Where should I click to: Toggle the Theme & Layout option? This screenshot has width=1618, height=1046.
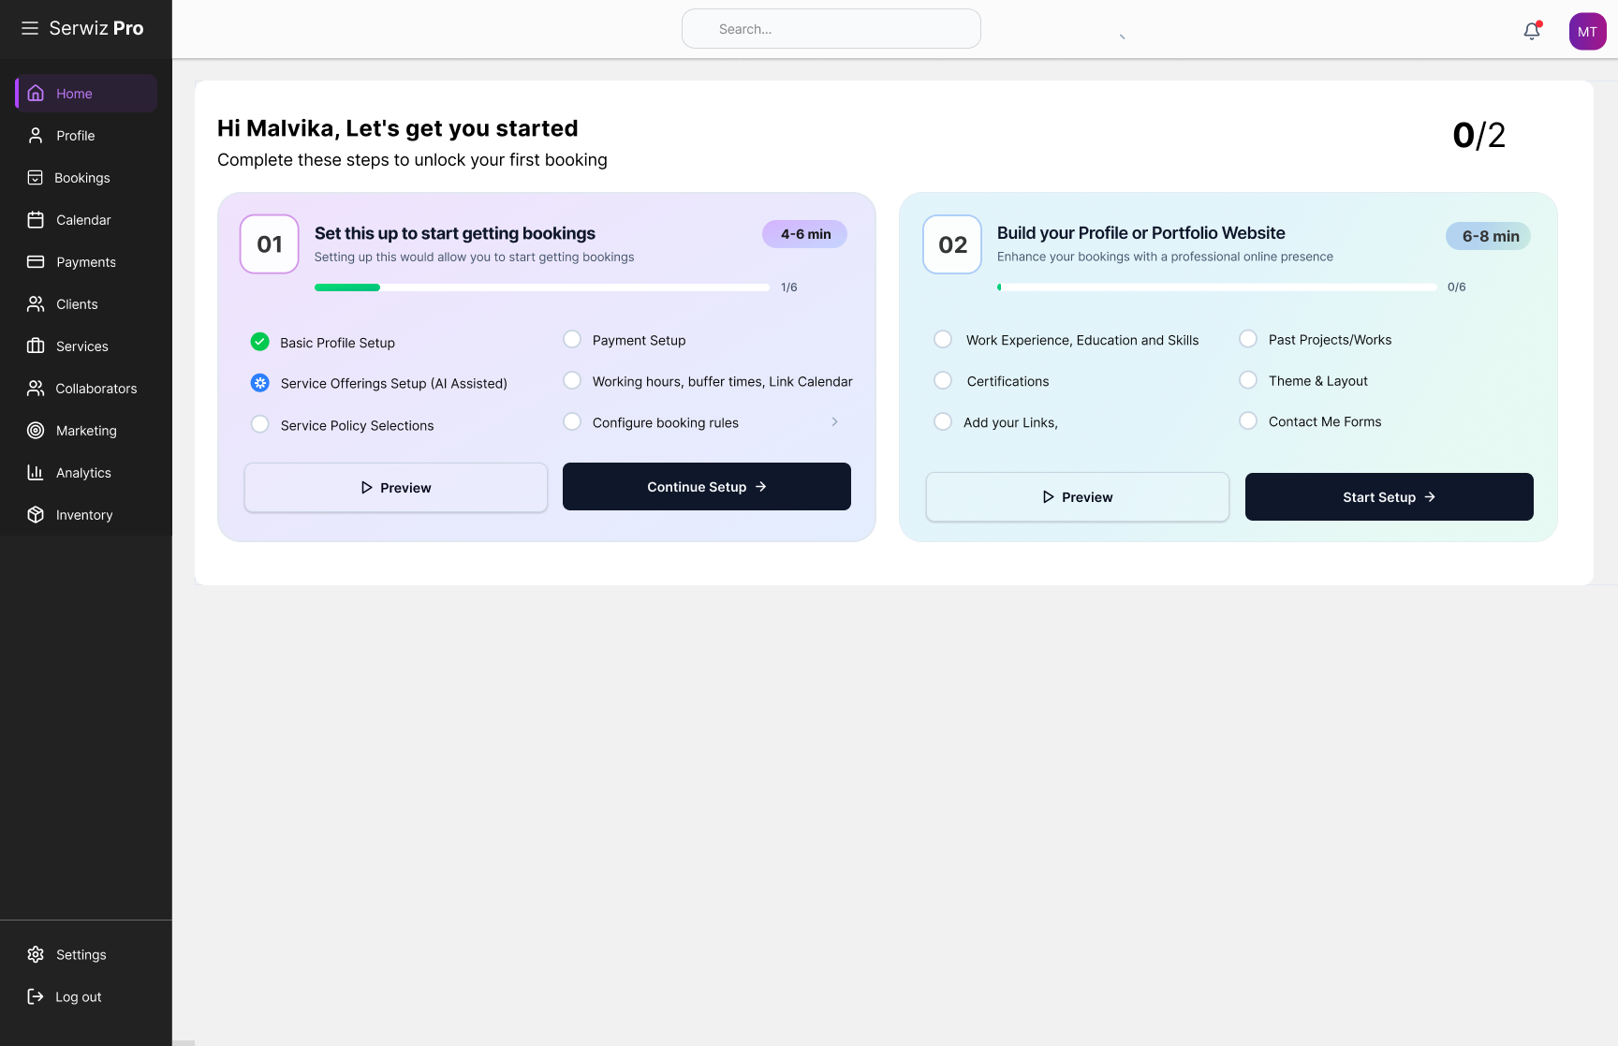click(1248, 379)
